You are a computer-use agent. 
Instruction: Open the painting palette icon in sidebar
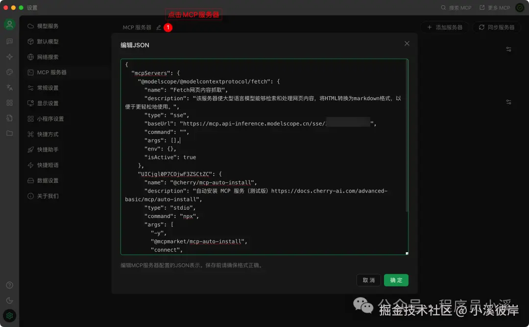[9, 72]
